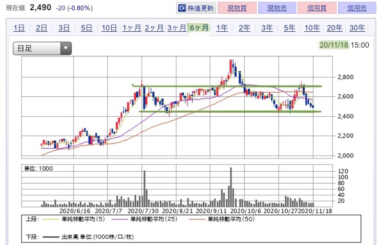The image size is (379, 245).
Task: Click the 単純移動平均(5) legend entry
Action: pyautogui.click(x=83, y=219)
